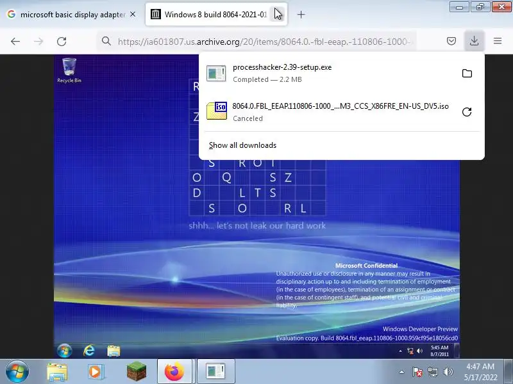Save page to Pocket icon
The image size is (513, 384).
[x=451, y=41]
